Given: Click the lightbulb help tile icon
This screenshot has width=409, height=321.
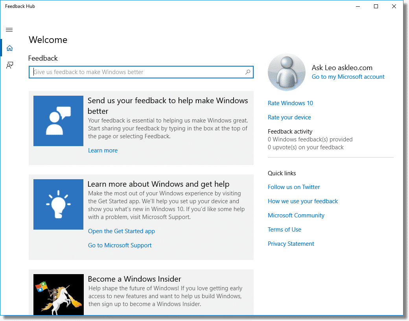Looking at the screenshot, I should tap(58, 204).
